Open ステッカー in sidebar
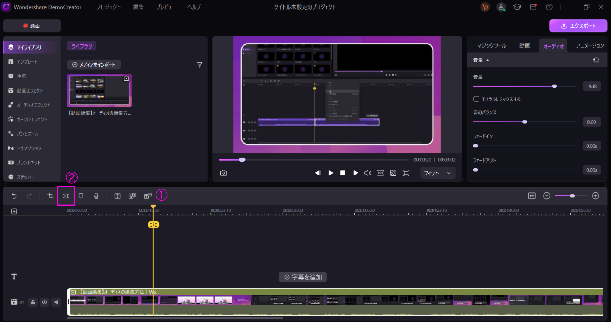Screen dimensions: 611x322 32,177
